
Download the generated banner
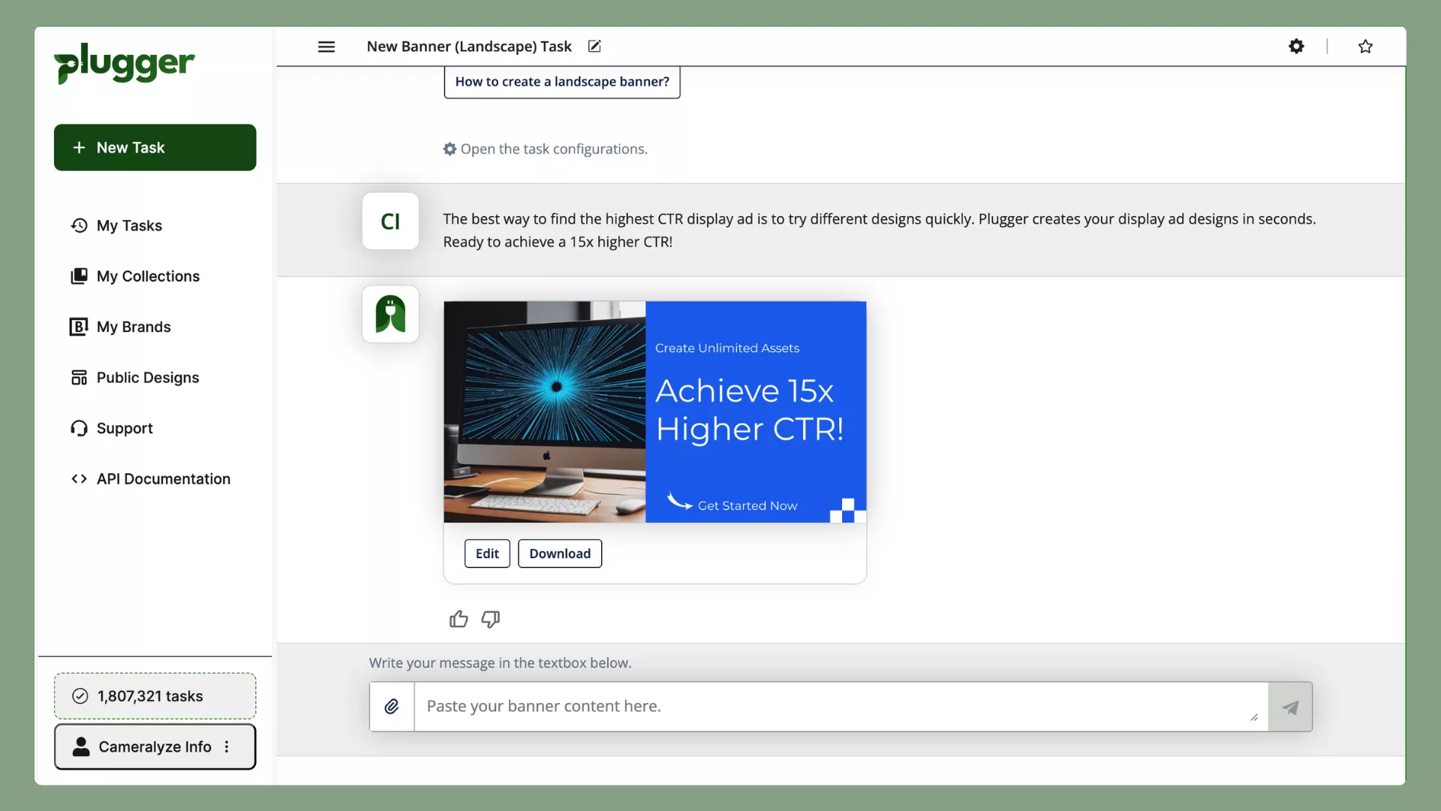[560, 553]
